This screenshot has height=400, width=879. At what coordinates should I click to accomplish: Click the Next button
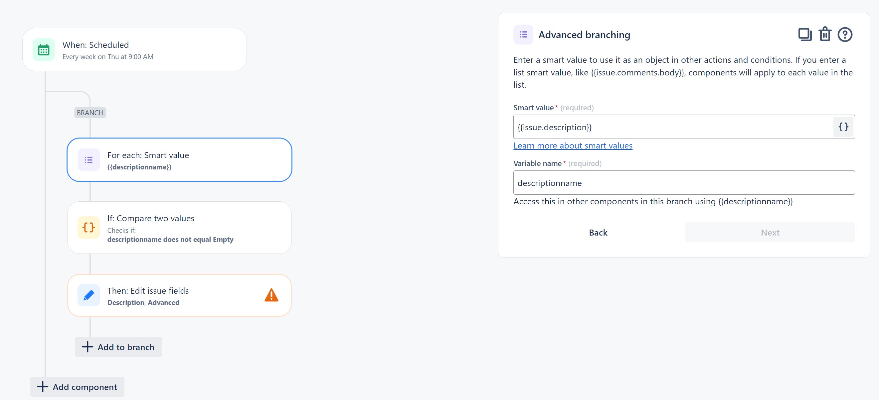coord(770,232)
